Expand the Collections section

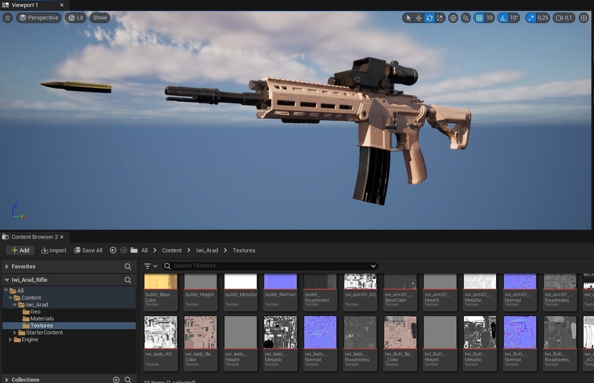(7, 380)
